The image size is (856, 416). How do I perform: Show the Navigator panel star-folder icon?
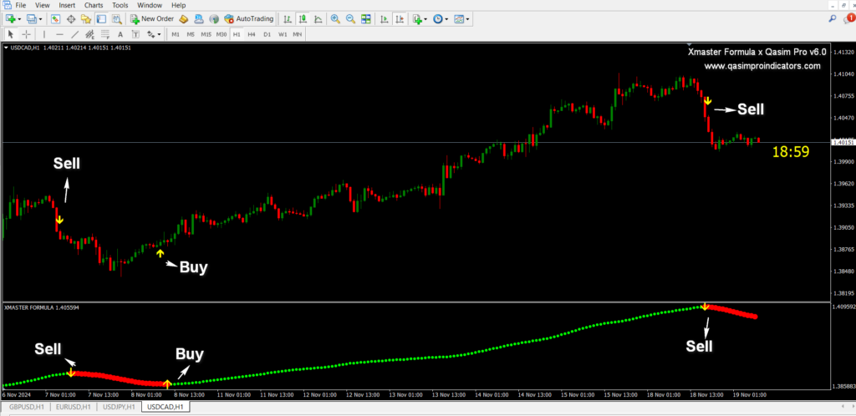coord(86,19)
